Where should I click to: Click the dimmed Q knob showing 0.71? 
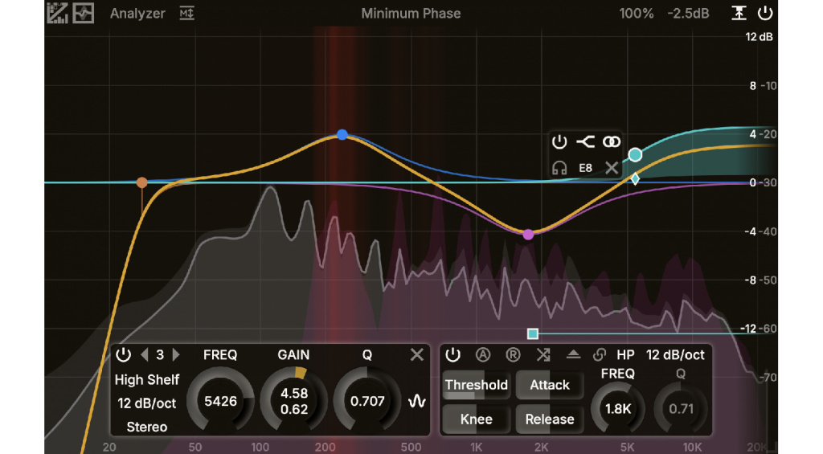[x=681, y=408]
